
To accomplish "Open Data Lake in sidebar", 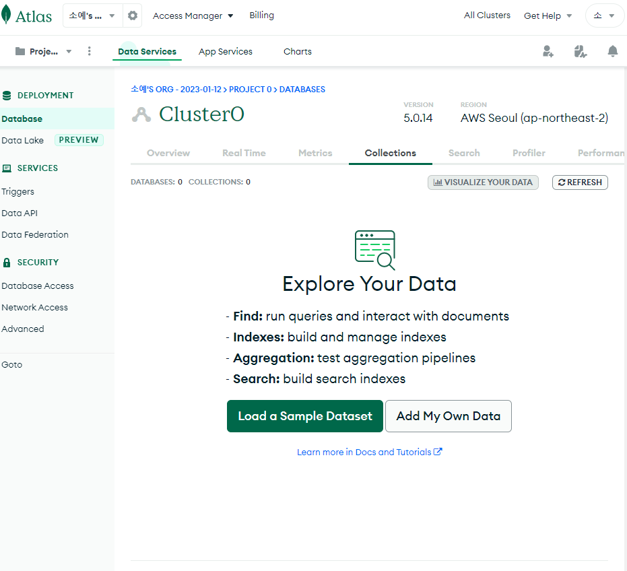I will tap(23, 140).
